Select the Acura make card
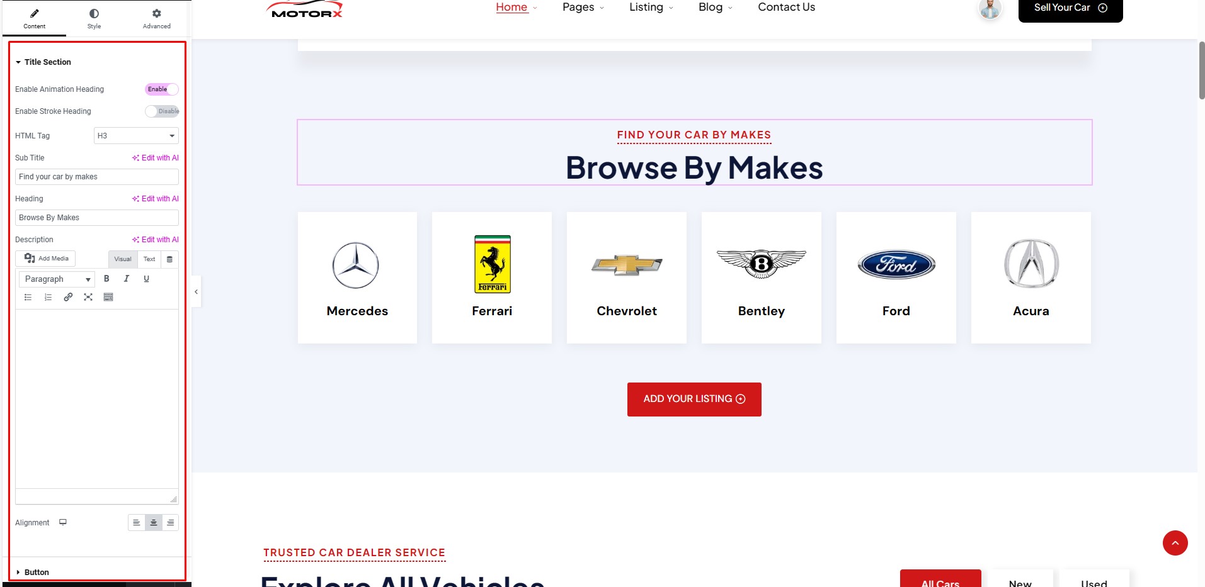The width and height of the screenshot is (1205, 587). 1031,277
